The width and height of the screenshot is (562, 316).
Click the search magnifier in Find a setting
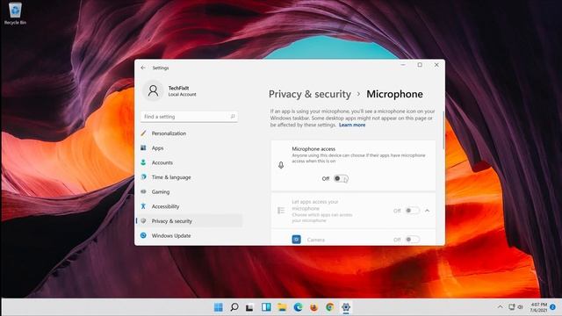(233, 117)
